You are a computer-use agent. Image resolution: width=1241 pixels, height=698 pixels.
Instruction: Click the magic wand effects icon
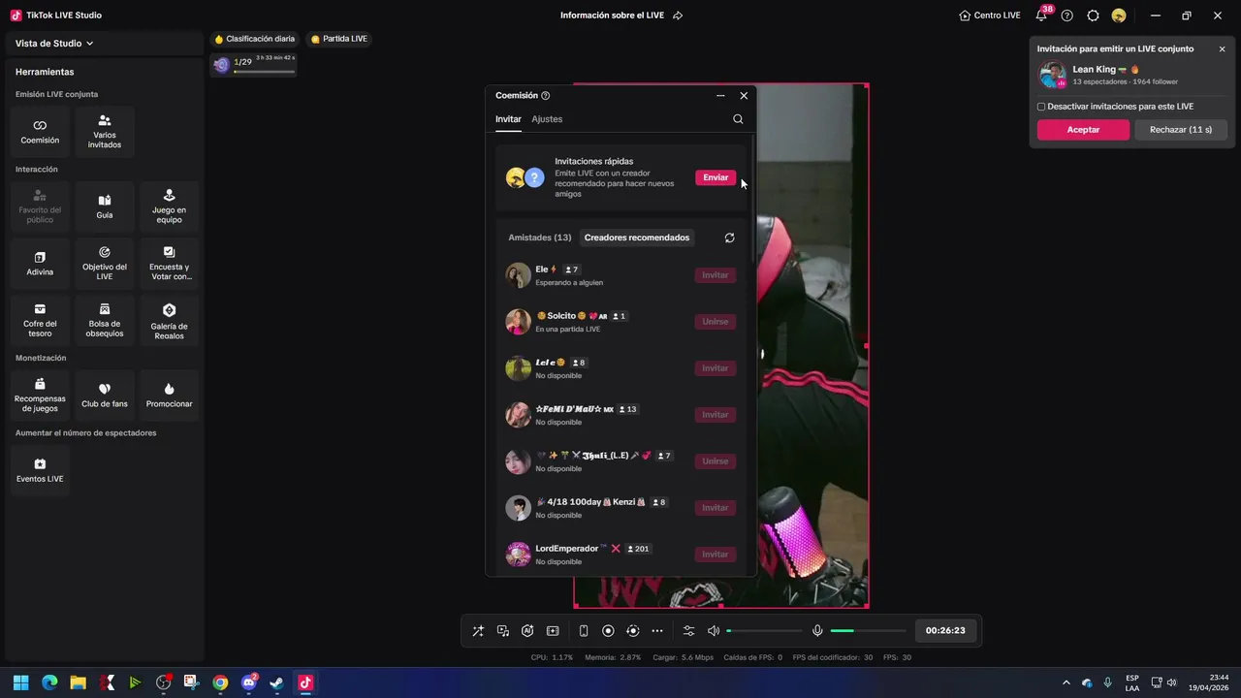[x=478, y=630]
